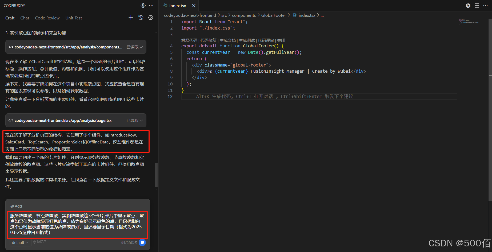Click the chat panel scrollbar thumb
This screenshot has width=492, height=252.
(156, 175)
